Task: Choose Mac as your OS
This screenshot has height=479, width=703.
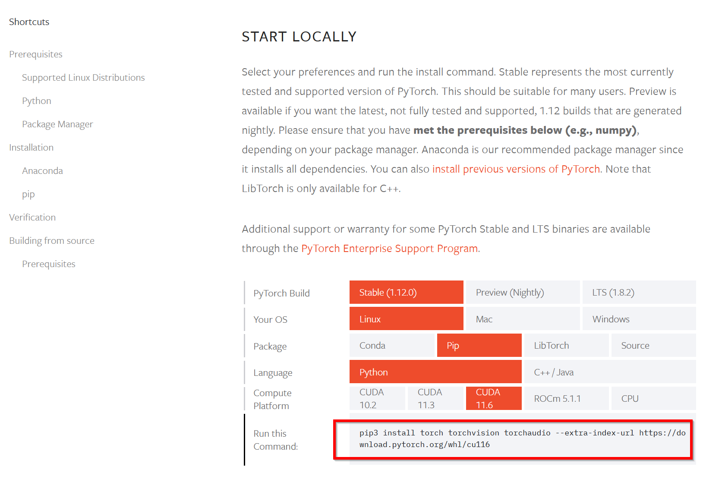Action: click(523, 319)
